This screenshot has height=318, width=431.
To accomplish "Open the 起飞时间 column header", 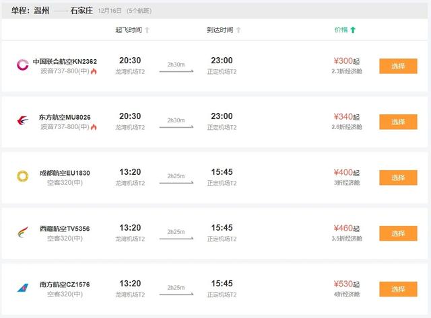I will click(129, 30).
